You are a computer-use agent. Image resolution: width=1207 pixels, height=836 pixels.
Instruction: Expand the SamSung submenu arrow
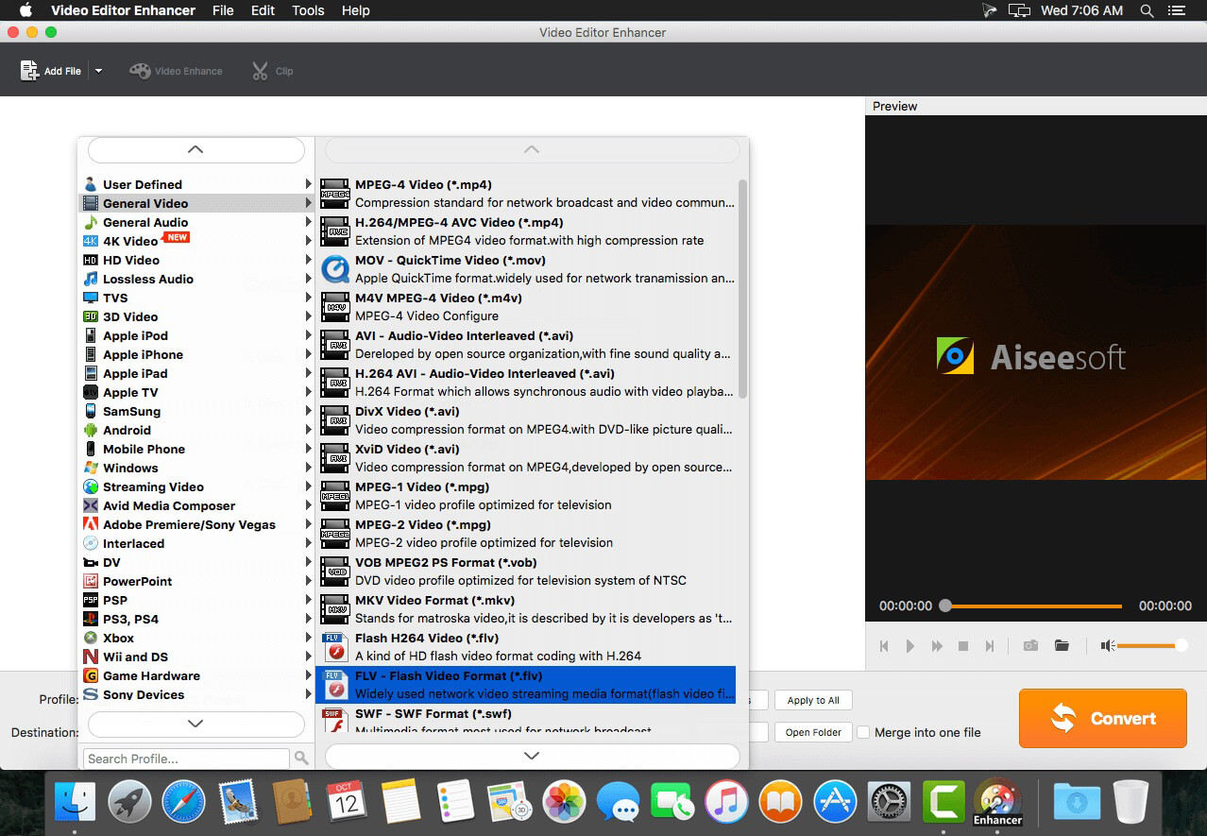pyautogui.click(x=308, y=411)
